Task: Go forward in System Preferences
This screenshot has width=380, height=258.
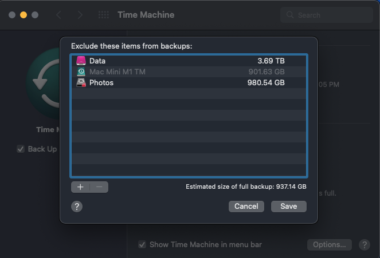Action: [x=80, y=15]
